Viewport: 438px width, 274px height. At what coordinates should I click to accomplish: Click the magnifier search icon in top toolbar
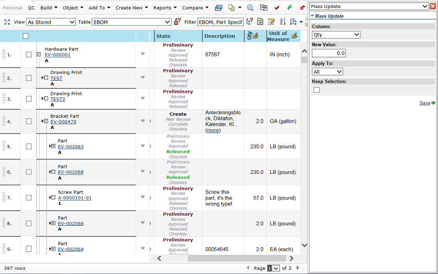coord(250,8)
